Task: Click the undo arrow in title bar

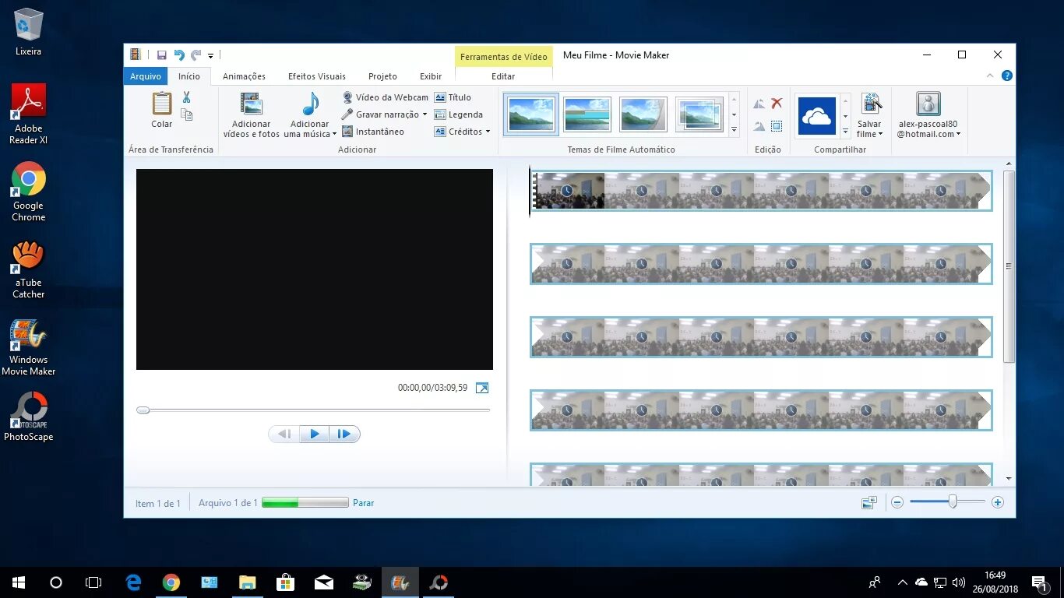Action: click(x=179, y=55)
